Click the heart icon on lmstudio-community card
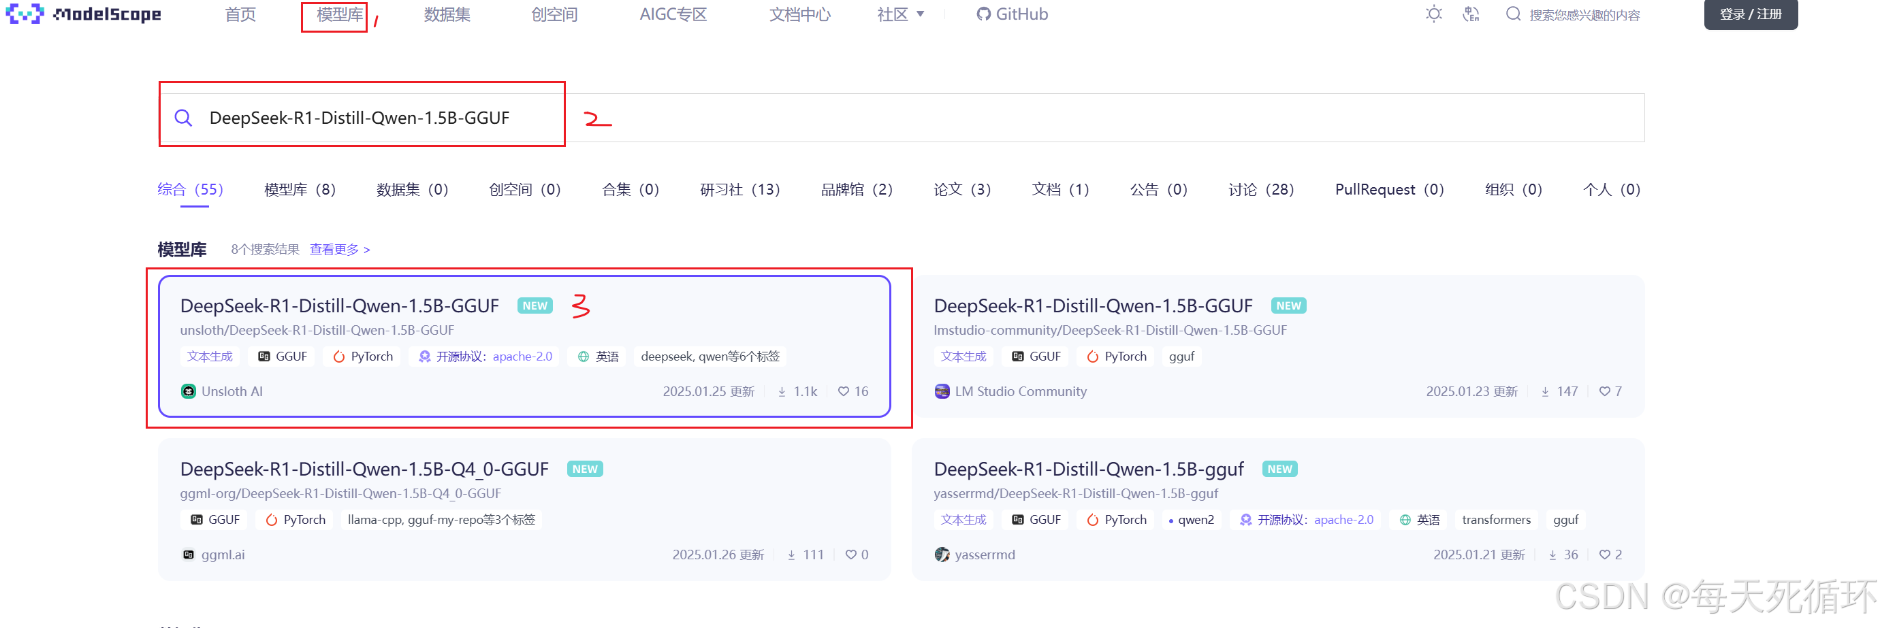Viewport: 1880px width, 628px height. 1604,391
